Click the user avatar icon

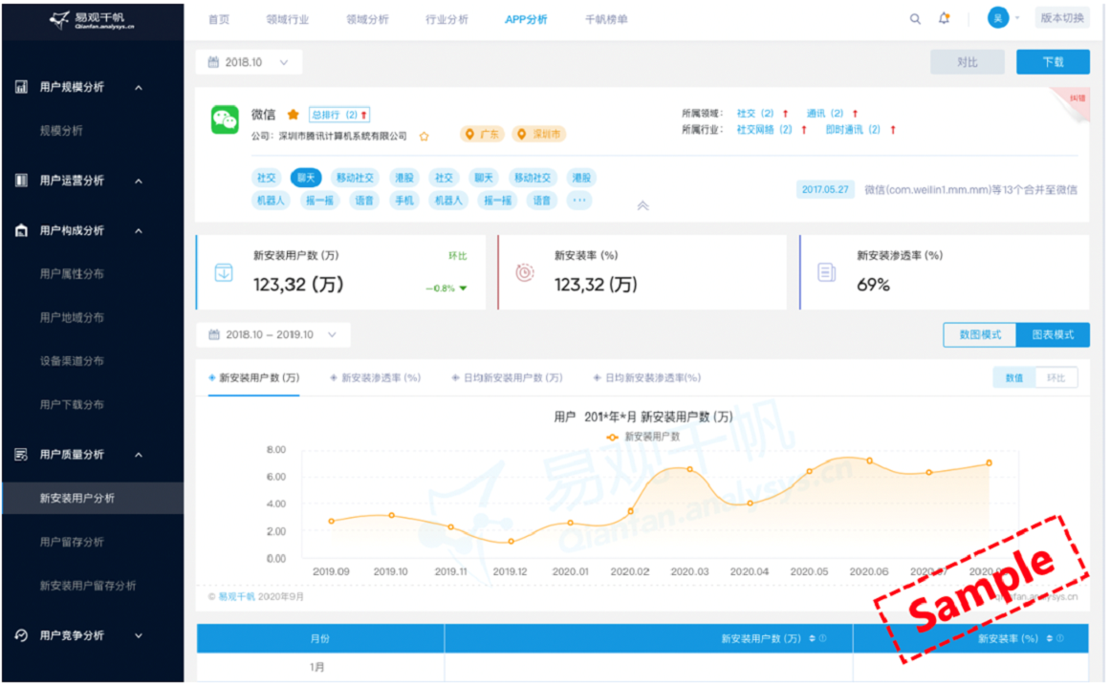coord(998,18)
